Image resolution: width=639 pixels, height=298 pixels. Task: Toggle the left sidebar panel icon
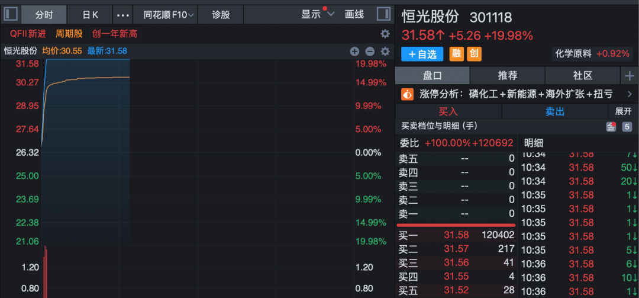click(x=11, y=14)
